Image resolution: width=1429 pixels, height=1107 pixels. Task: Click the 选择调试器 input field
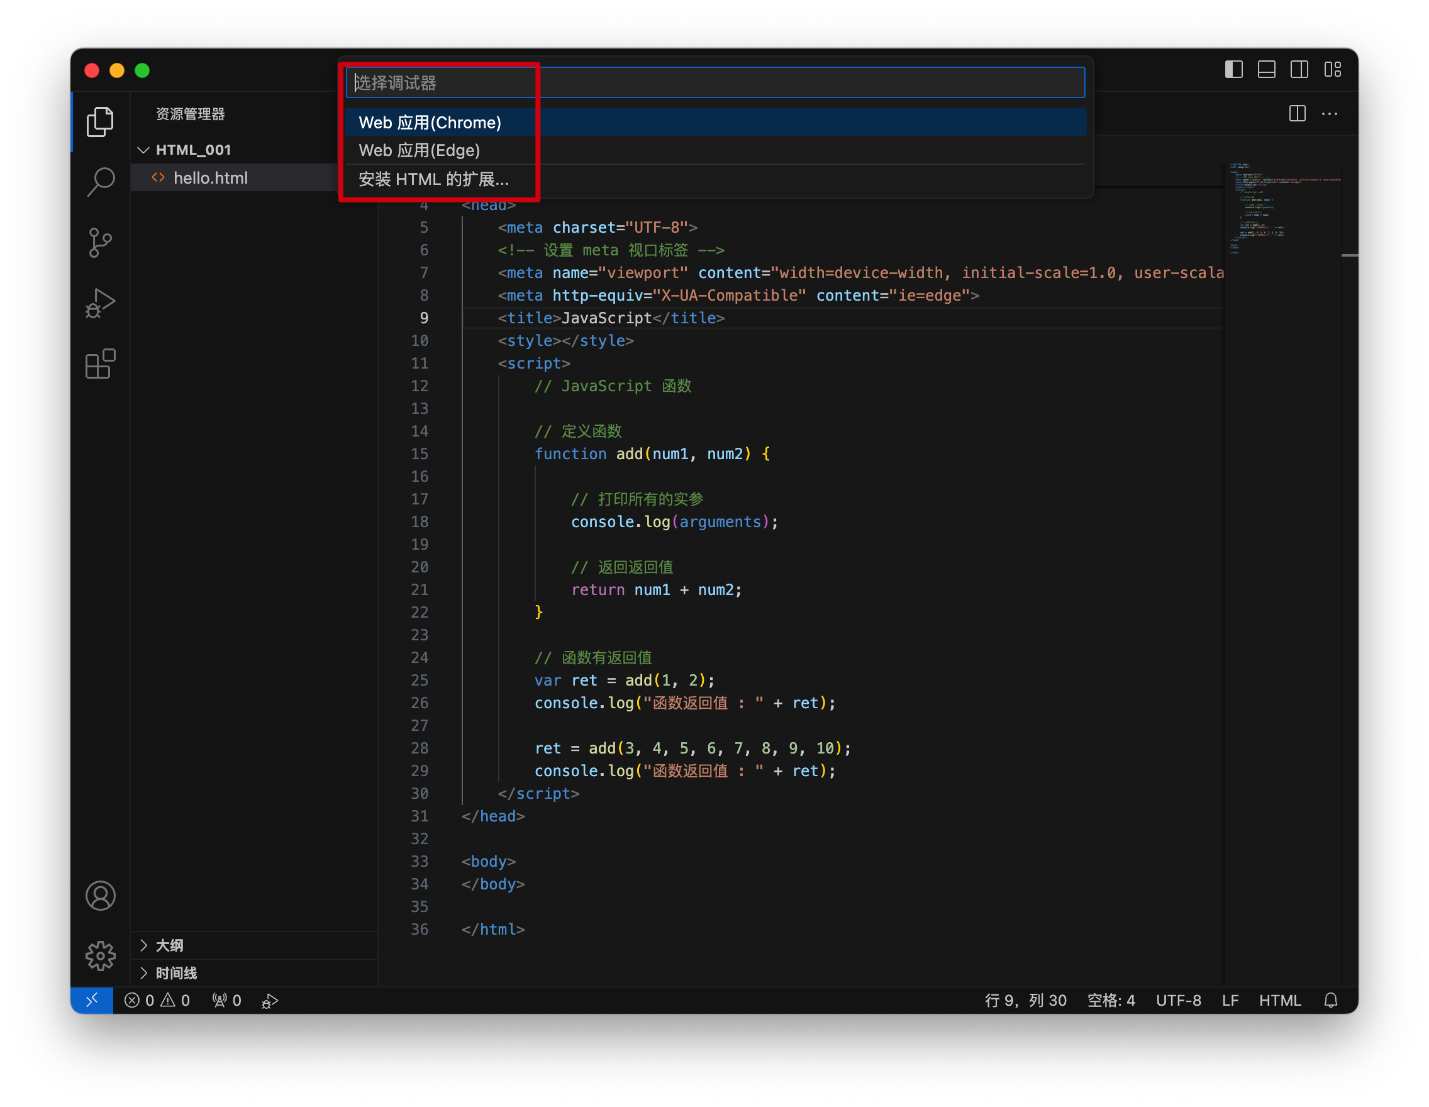[714, 82]
